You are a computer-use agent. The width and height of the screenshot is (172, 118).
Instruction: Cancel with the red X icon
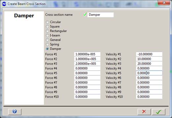[144, 112]
